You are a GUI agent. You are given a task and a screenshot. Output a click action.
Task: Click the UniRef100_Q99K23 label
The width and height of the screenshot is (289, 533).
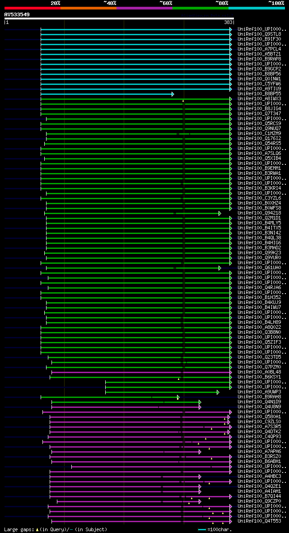point(259,252)
